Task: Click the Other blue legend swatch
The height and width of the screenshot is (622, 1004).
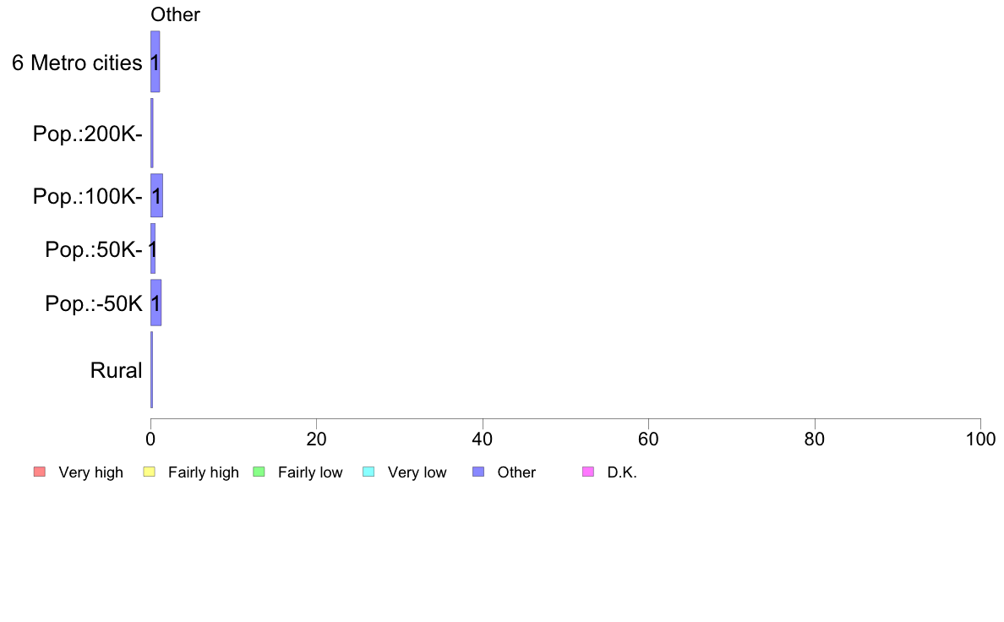Action: point(478,472)
